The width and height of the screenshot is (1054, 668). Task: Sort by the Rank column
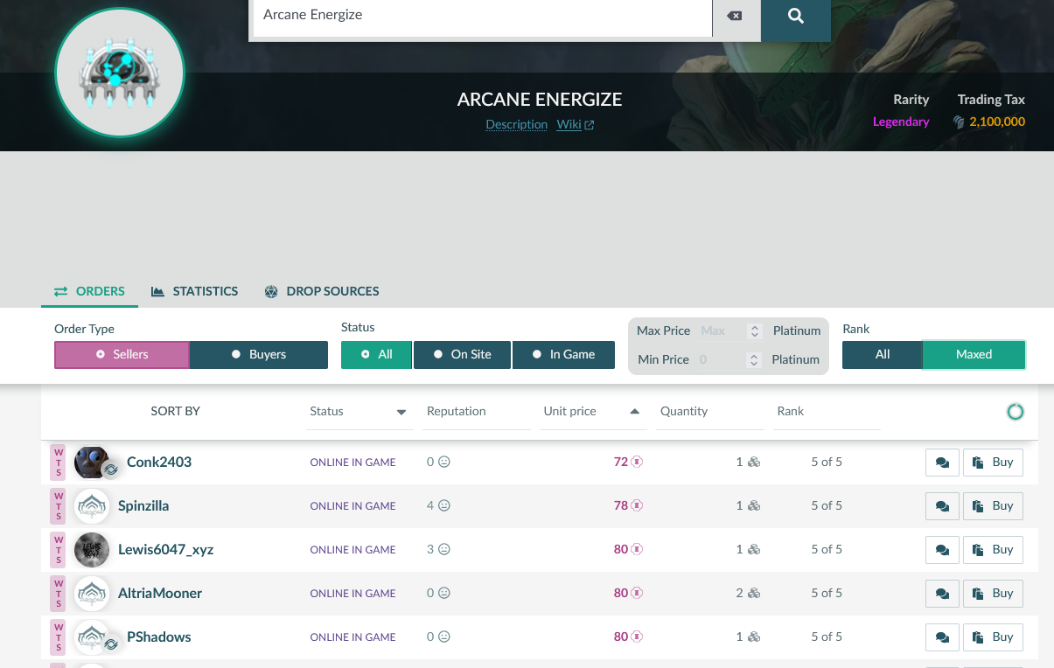[x=827, y=411]
